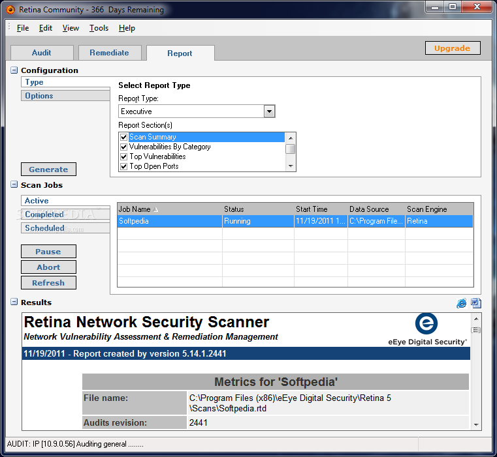This screenshot has width=497, height=457.
Task: Click the Results pane scrollbar thumb
Action: 476,330
